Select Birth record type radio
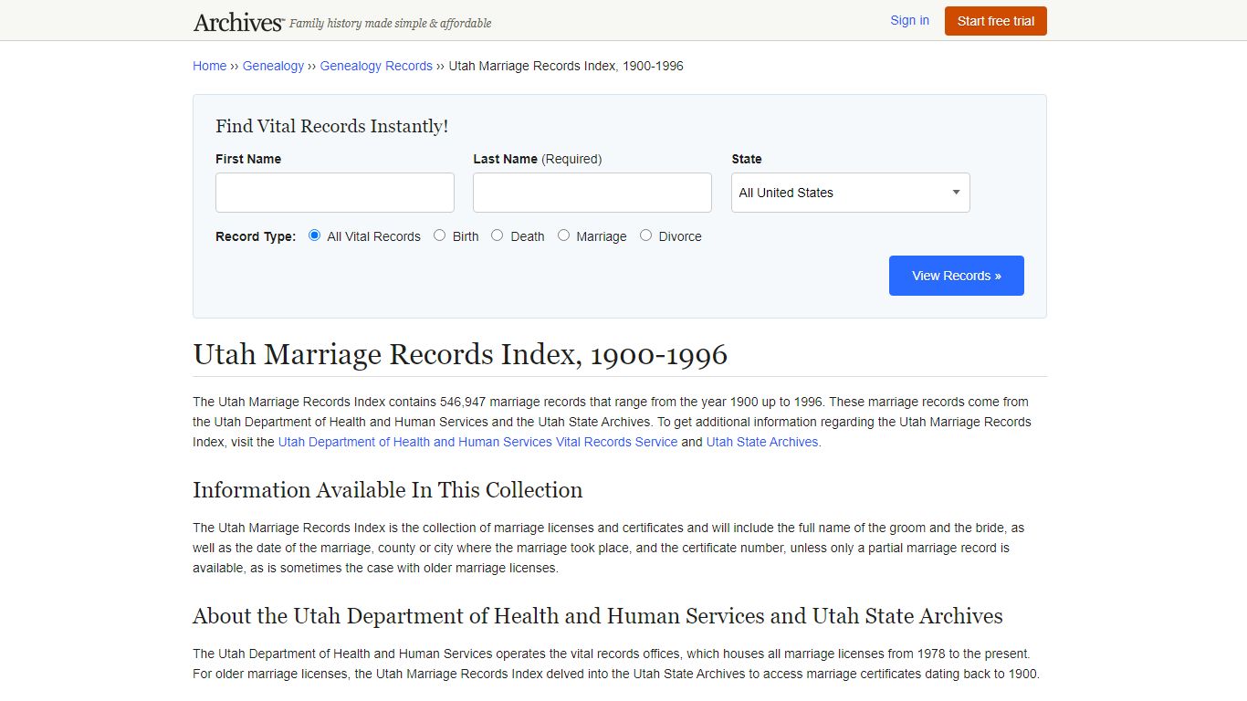 pyautogui.click(x=440, y=235)
